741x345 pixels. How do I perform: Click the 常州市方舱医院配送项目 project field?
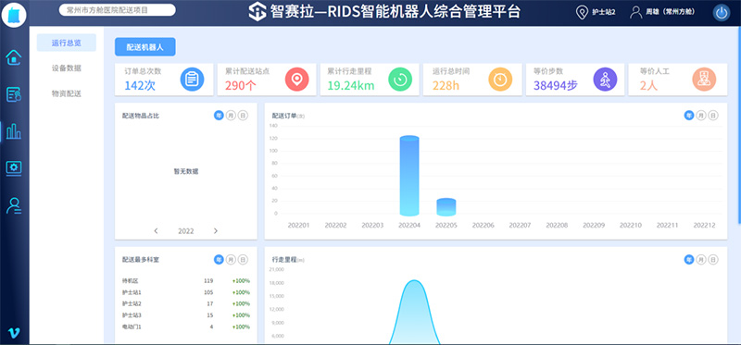pos(118,10)
